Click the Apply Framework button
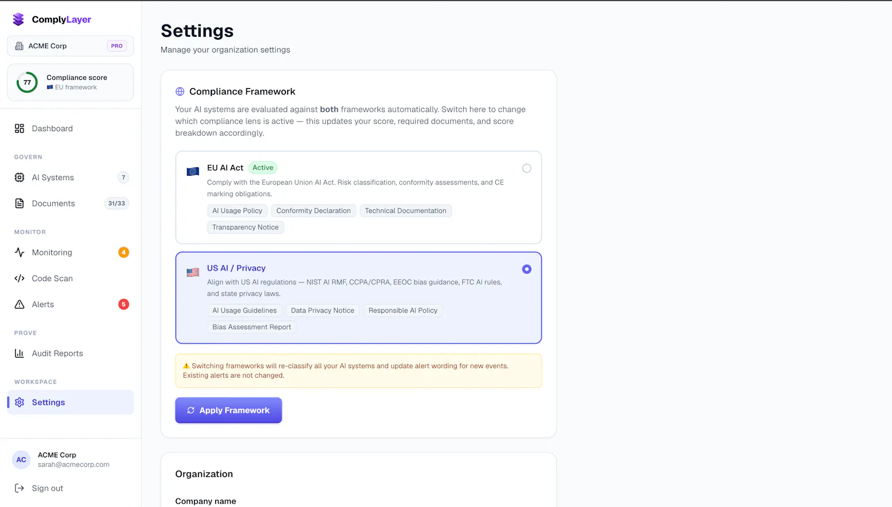Viewport: 892px width, 507px height. coord(229,410)
